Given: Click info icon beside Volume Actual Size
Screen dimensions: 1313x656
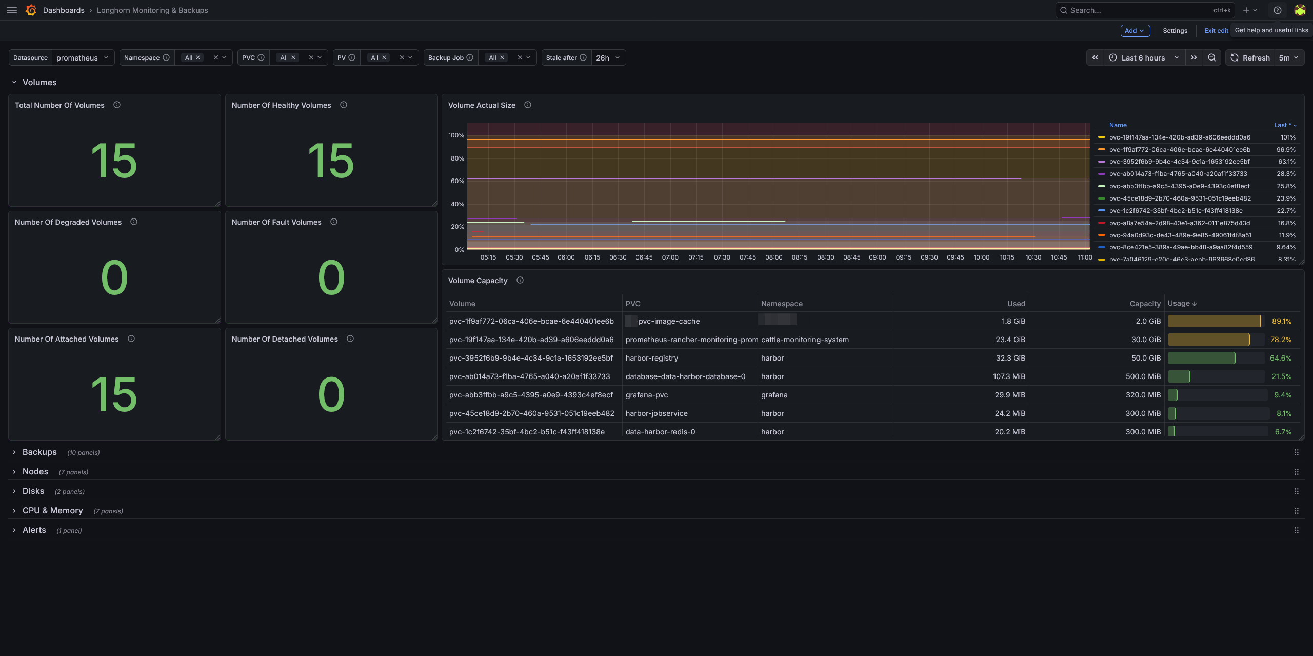Looking at the screenshot, I should [x=528, y=105].
